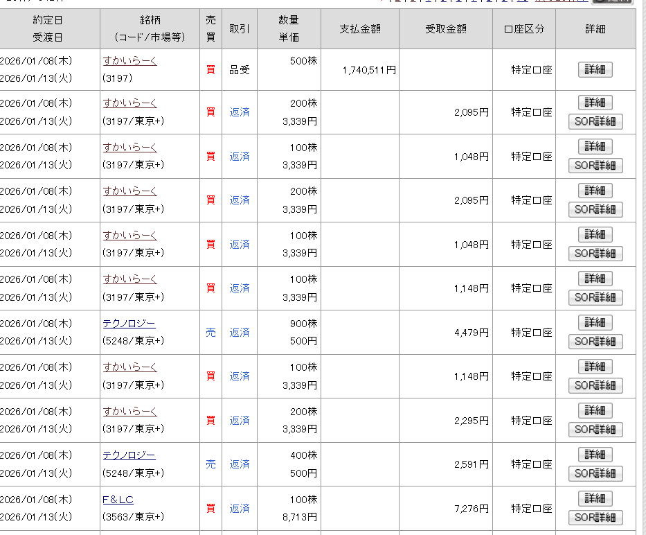The image size is (646, 535).
Task: Open 詳細 for the first 1,048円 row
Action: coord(595,146)
